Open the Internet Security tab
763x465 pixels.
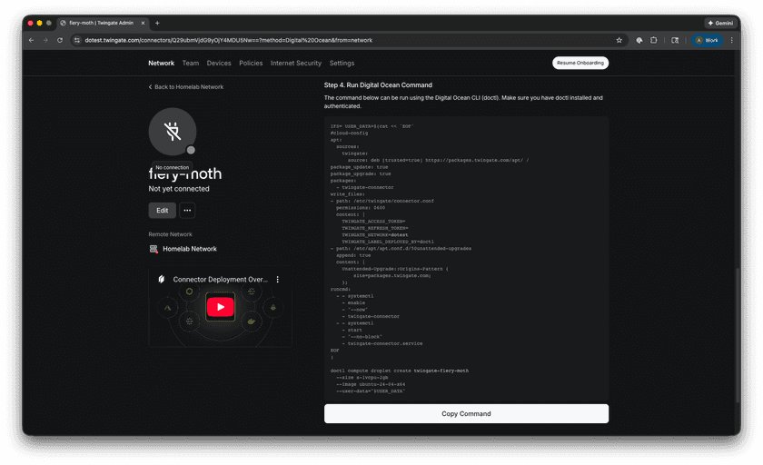point(296,64)
